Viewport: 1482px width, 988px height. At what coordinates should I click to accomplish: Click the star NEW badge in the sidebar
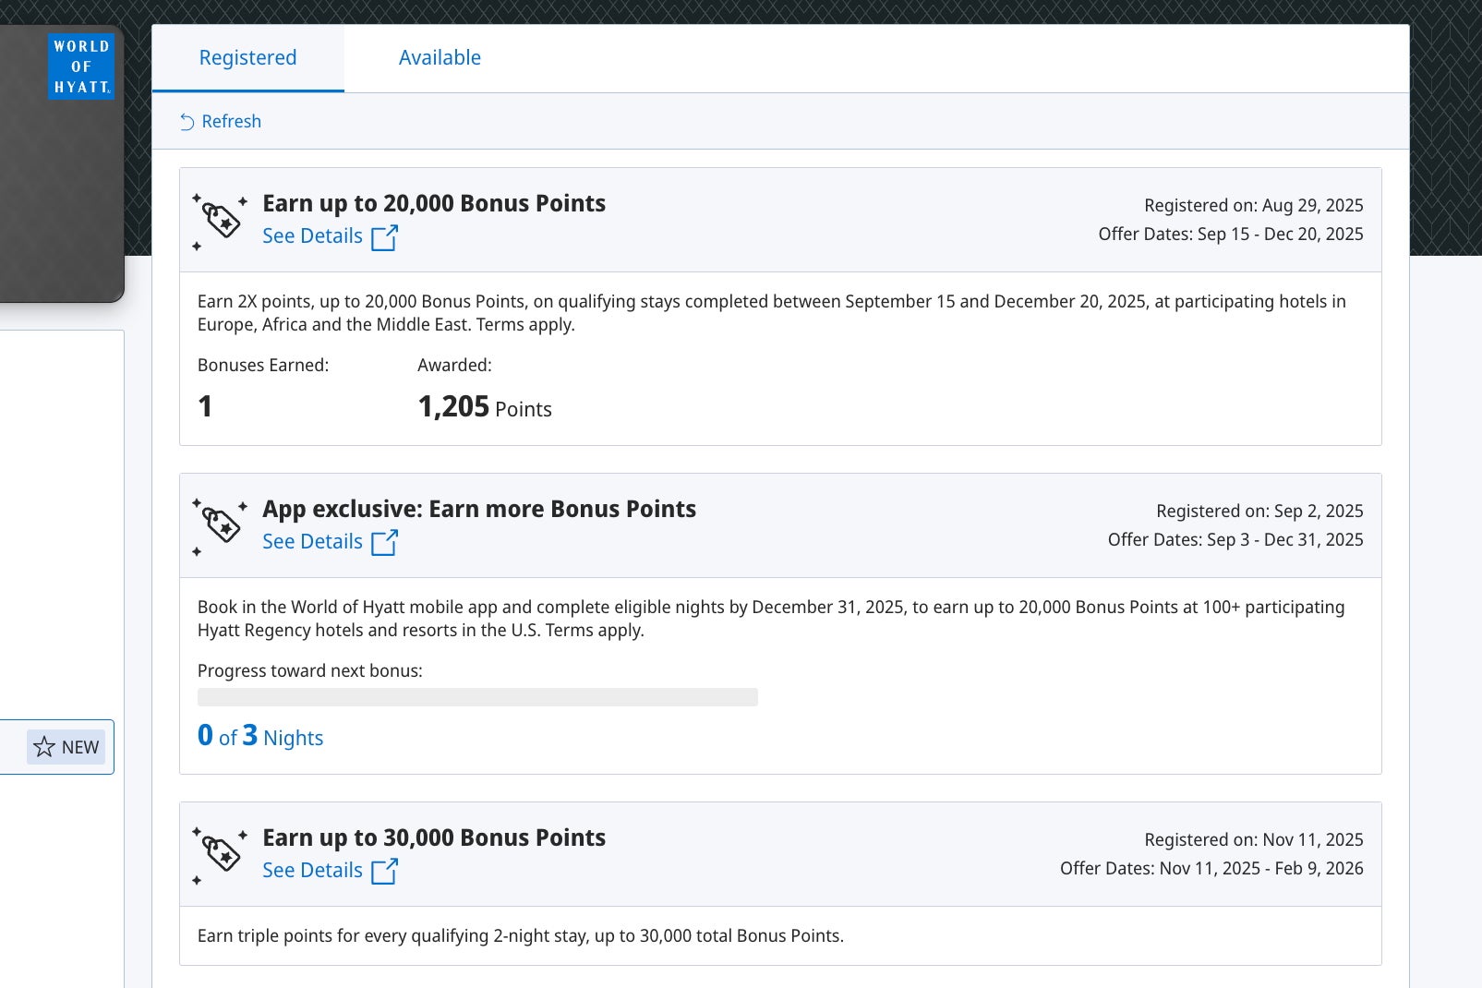tap(66, 747)
